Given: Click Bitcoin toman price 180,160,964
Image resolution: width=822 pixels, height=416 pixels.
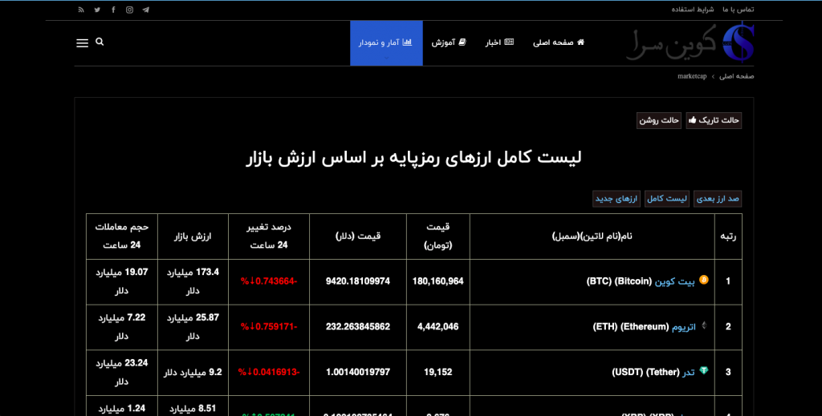Looking at the screenshot, I should [x=438, y=281].
